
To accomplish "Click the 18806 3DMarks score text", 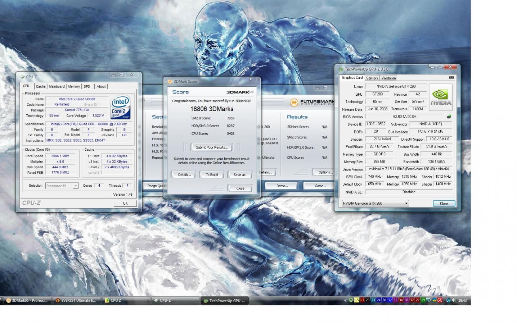I will pos(212,109).
